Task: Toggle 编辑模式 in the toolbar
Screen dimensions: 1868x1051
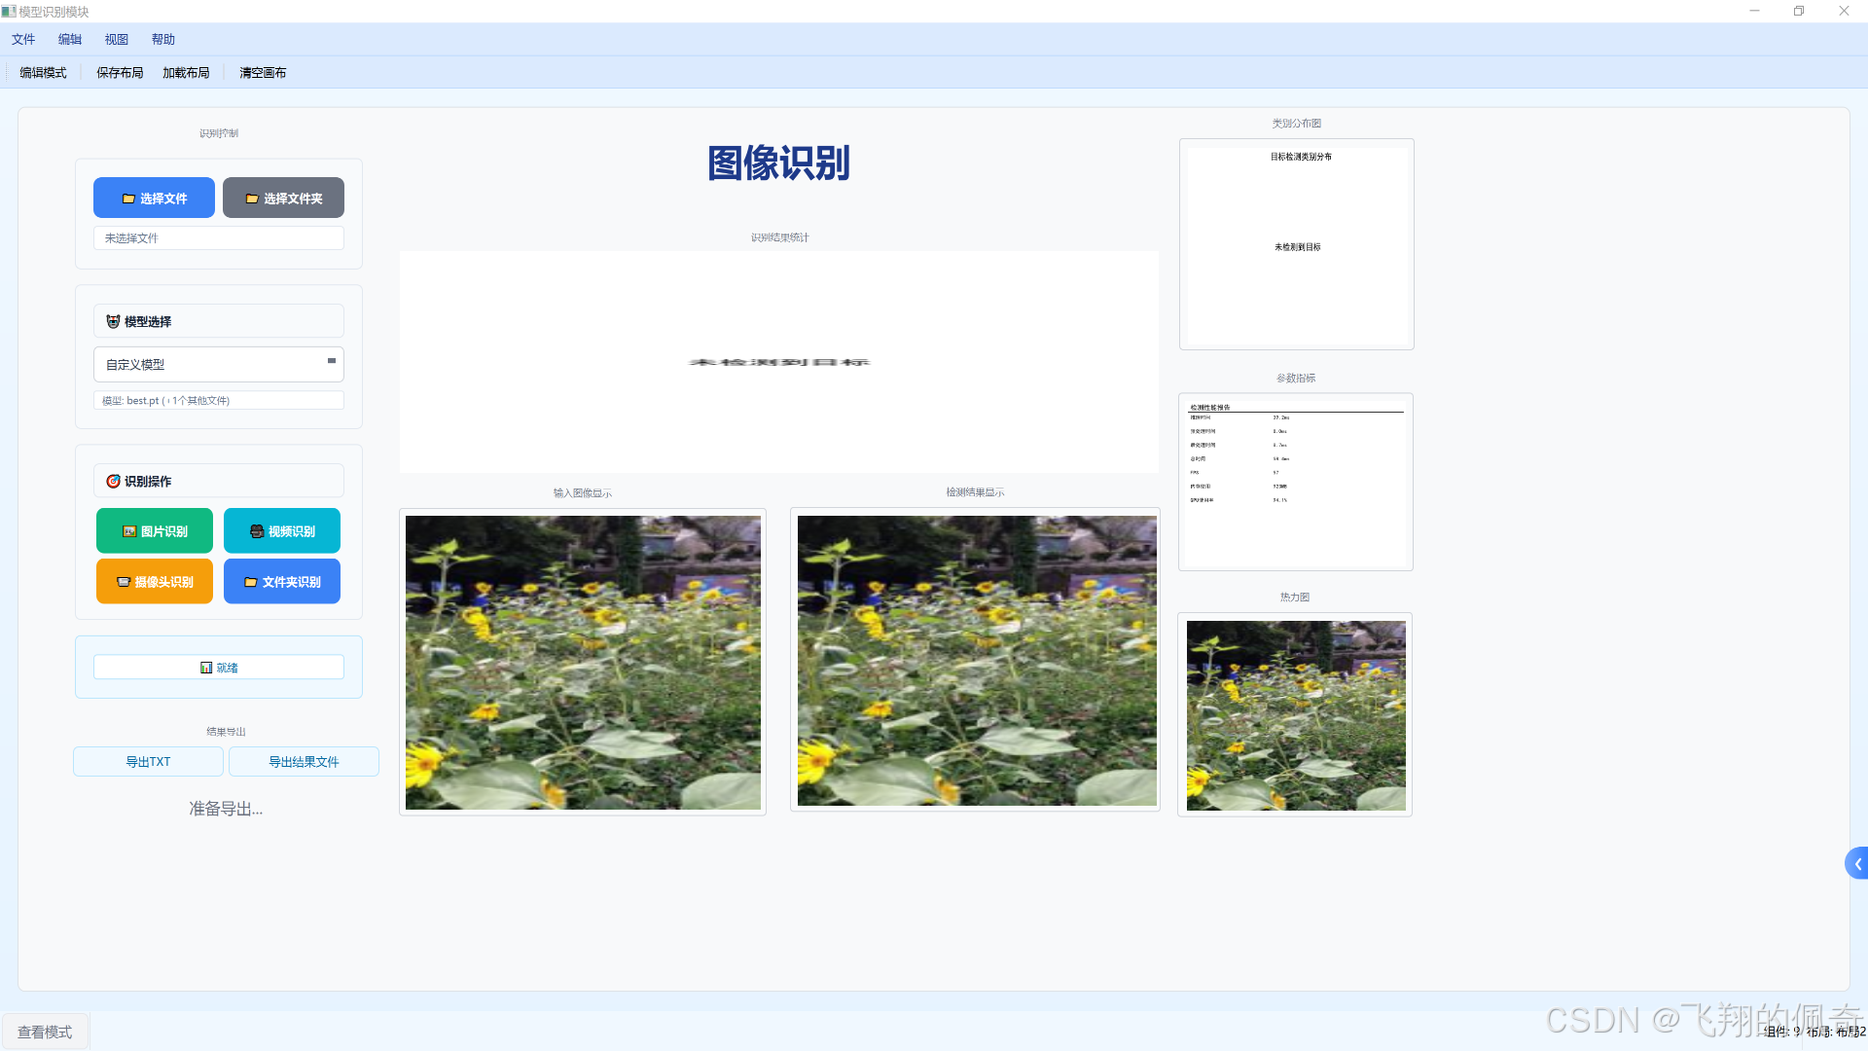Action: (x=43, y=73)
